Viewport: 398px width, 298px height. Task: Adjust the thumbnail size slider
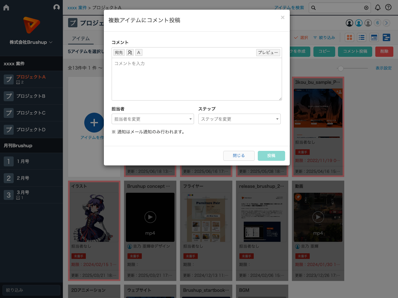340,68
